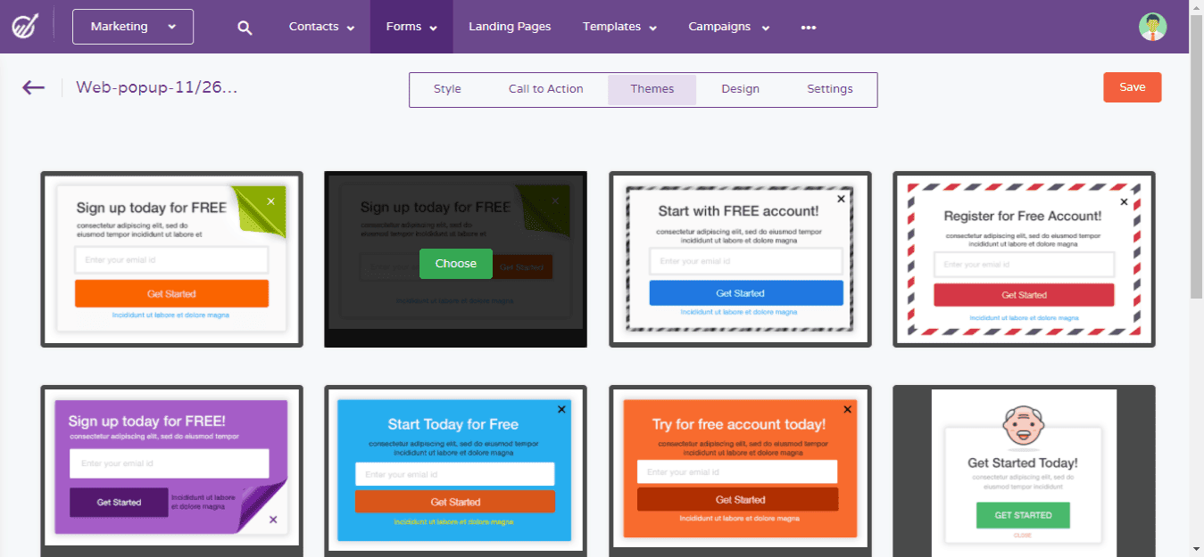Open the Forms dropdown
The image size is (1204, 557).
[411, 27]
